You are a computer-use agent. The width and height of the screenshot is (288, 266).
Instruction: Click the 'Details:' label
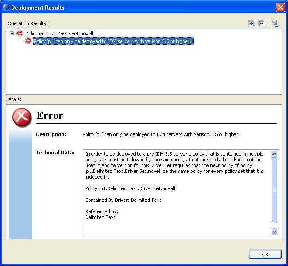[x=13, y=99]
